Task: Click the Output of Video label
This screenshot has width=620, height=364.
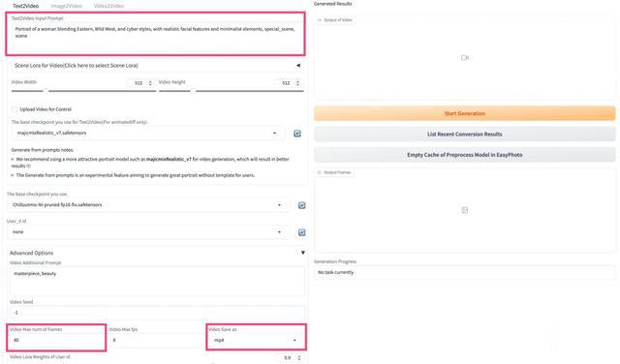Action: (x=335, y=19)
